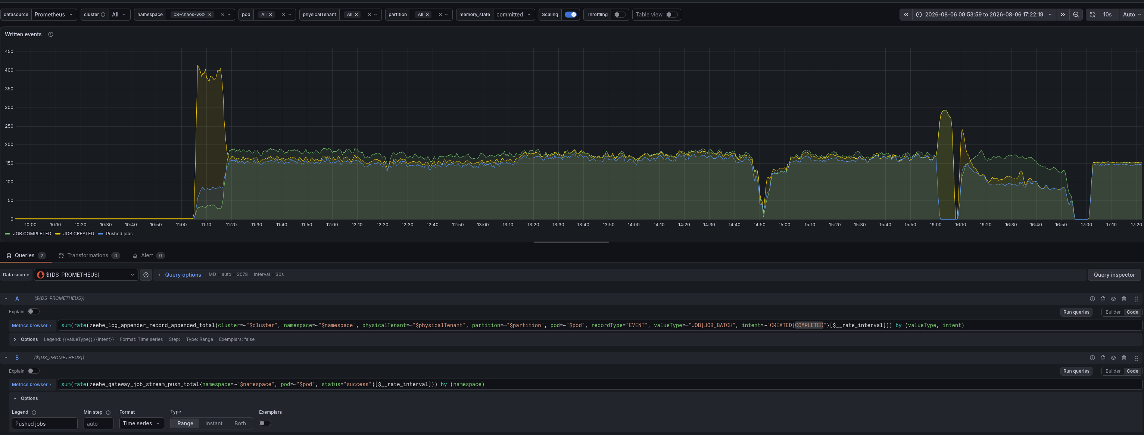This screenshot has height=435, width=1144.
Task: Select Both query type
Action: pos(240,423)
